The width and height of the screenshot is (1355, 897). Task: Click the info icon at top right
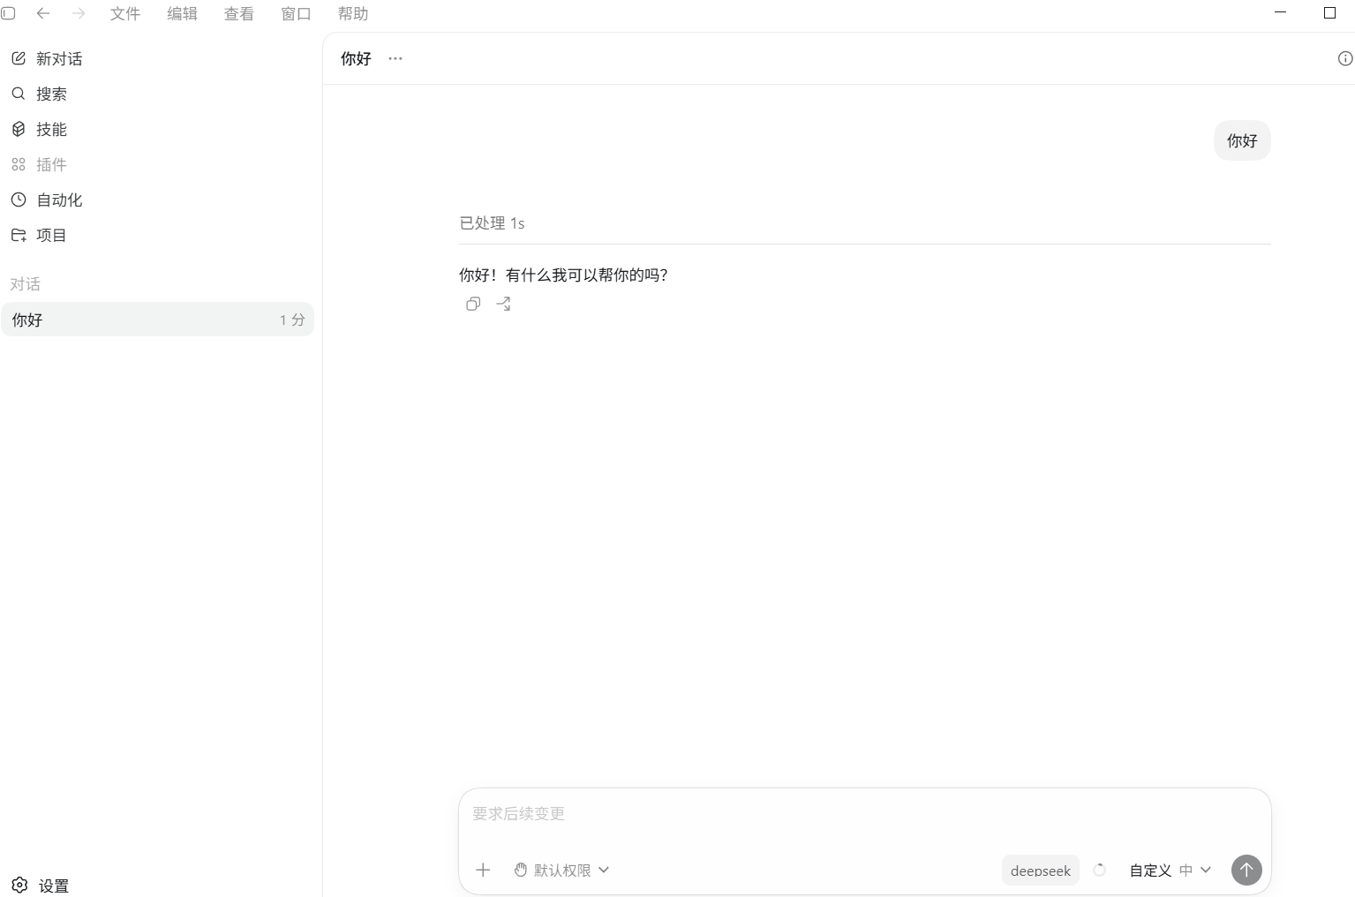(x=1345, y=58)
